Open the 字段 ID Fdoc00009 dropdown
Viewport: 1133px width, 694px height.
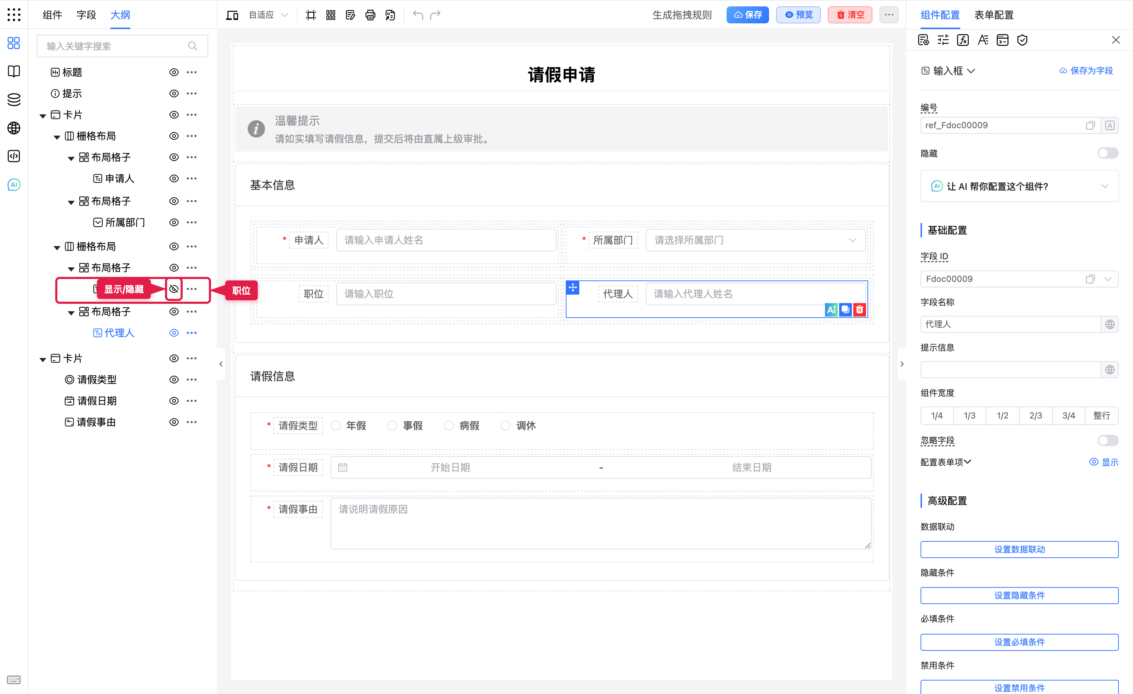[x=1108, y=279]
